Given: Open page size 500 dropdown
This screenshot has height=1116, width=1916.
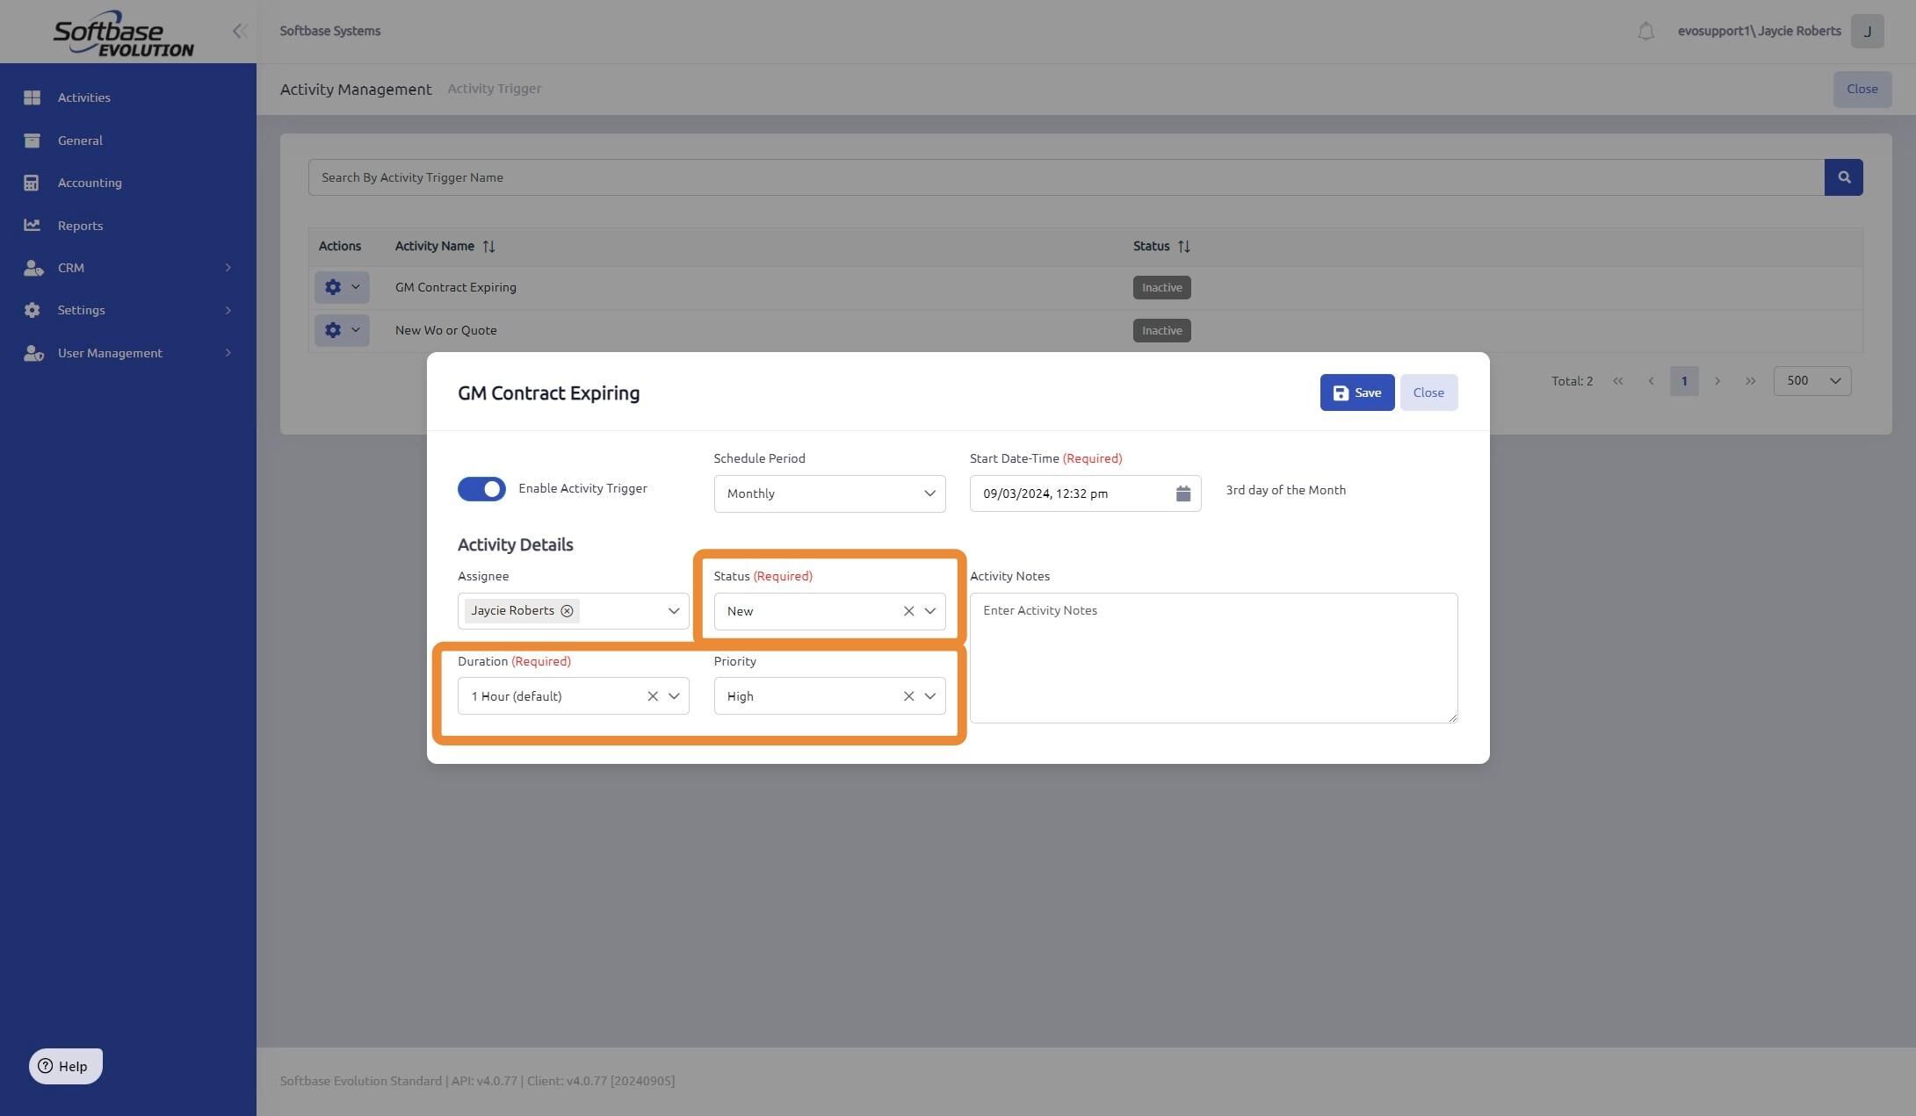Looking at the screenshot, I should click(x=1811, y=381).
